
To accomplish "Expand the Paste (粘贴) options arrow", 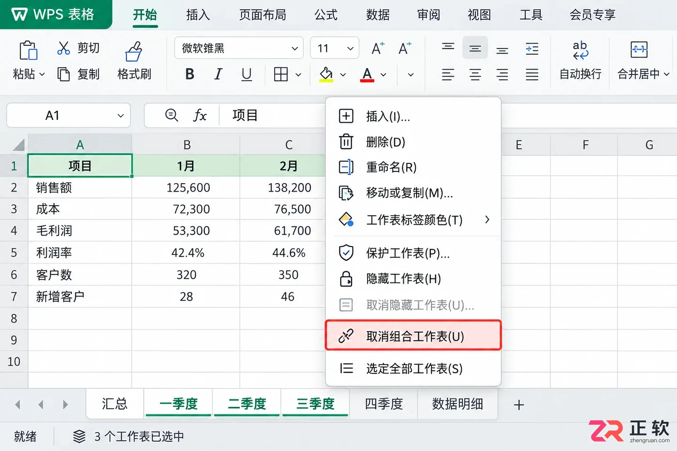I will point(42,74).
